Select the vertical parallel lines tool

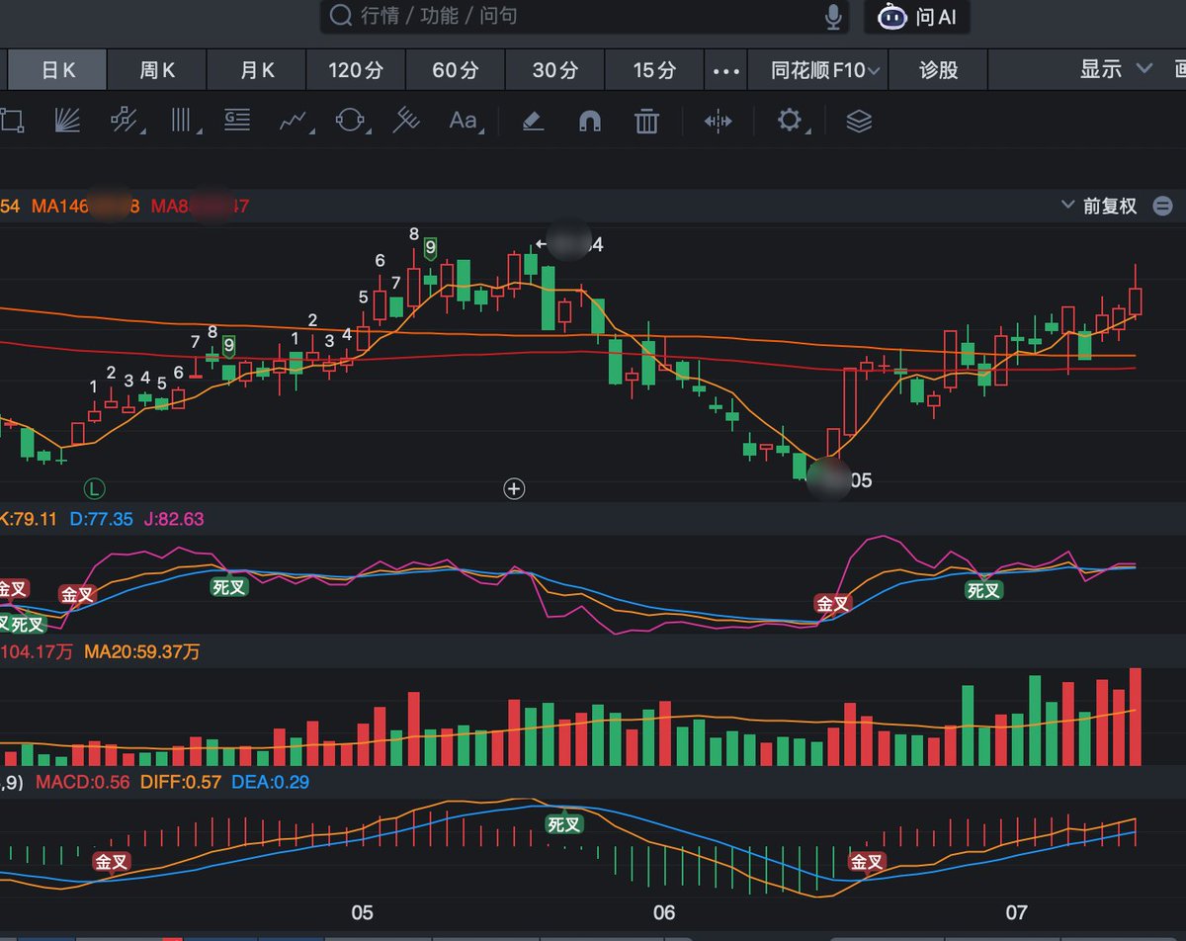point(182,121)
